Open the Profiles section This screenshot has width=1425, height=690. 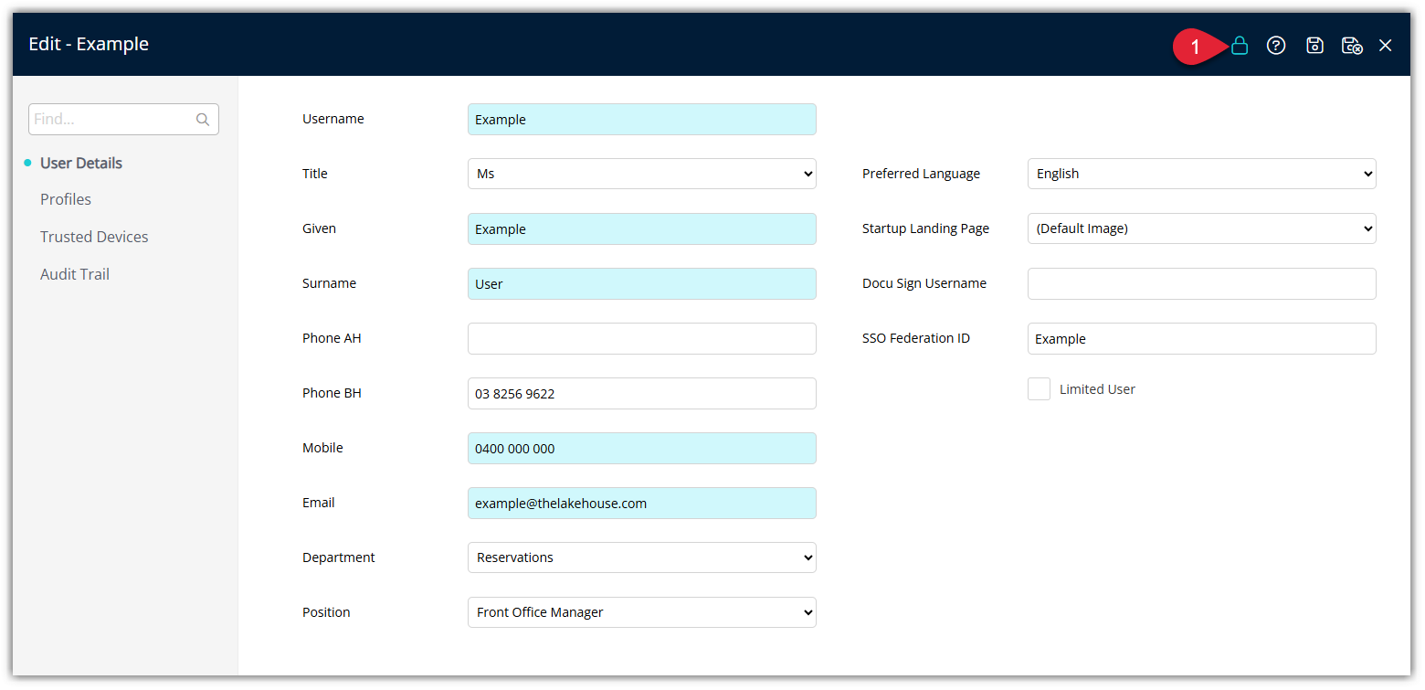66,199
